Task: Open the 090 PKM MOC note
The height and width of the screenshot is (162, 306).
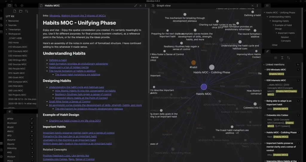Action: pyautogui.click(x=16, y=86)
